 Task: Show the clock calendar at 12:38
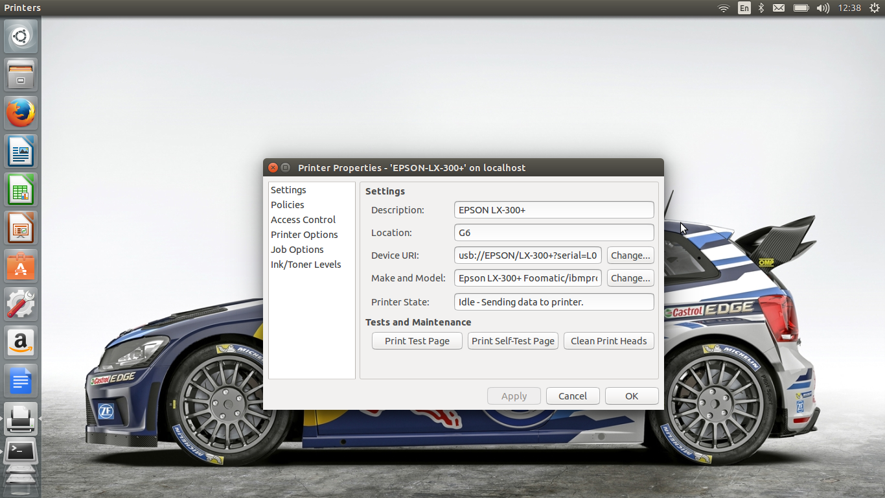pyautogui.click(x=849, y=8)
